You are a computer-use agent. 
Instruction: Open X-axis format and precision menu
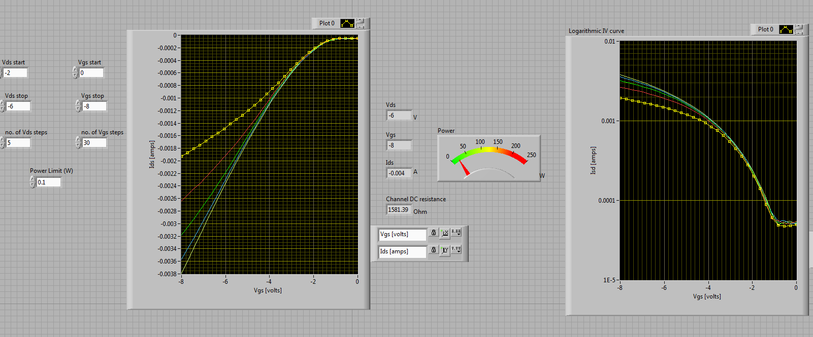click(x=456, y=233)
